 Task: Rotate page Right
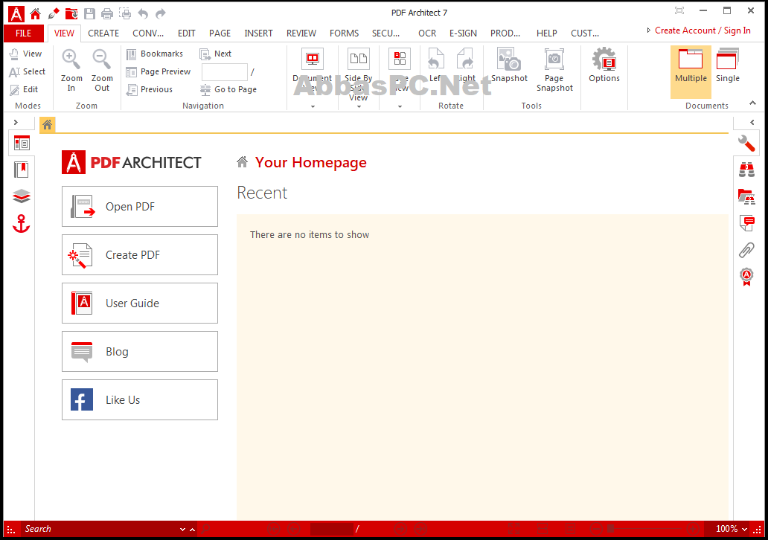(466, 65)
